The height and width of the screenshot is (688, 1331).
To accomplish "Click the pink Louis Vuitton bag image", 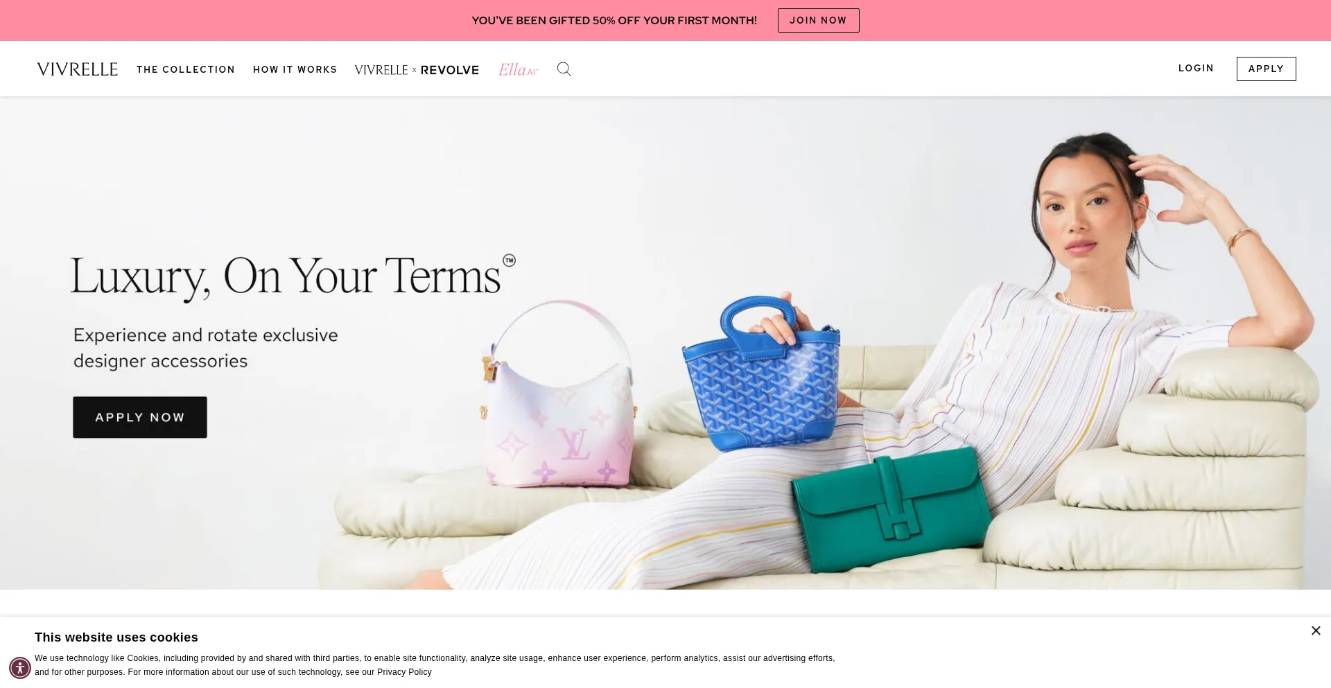I will [558, 394].
